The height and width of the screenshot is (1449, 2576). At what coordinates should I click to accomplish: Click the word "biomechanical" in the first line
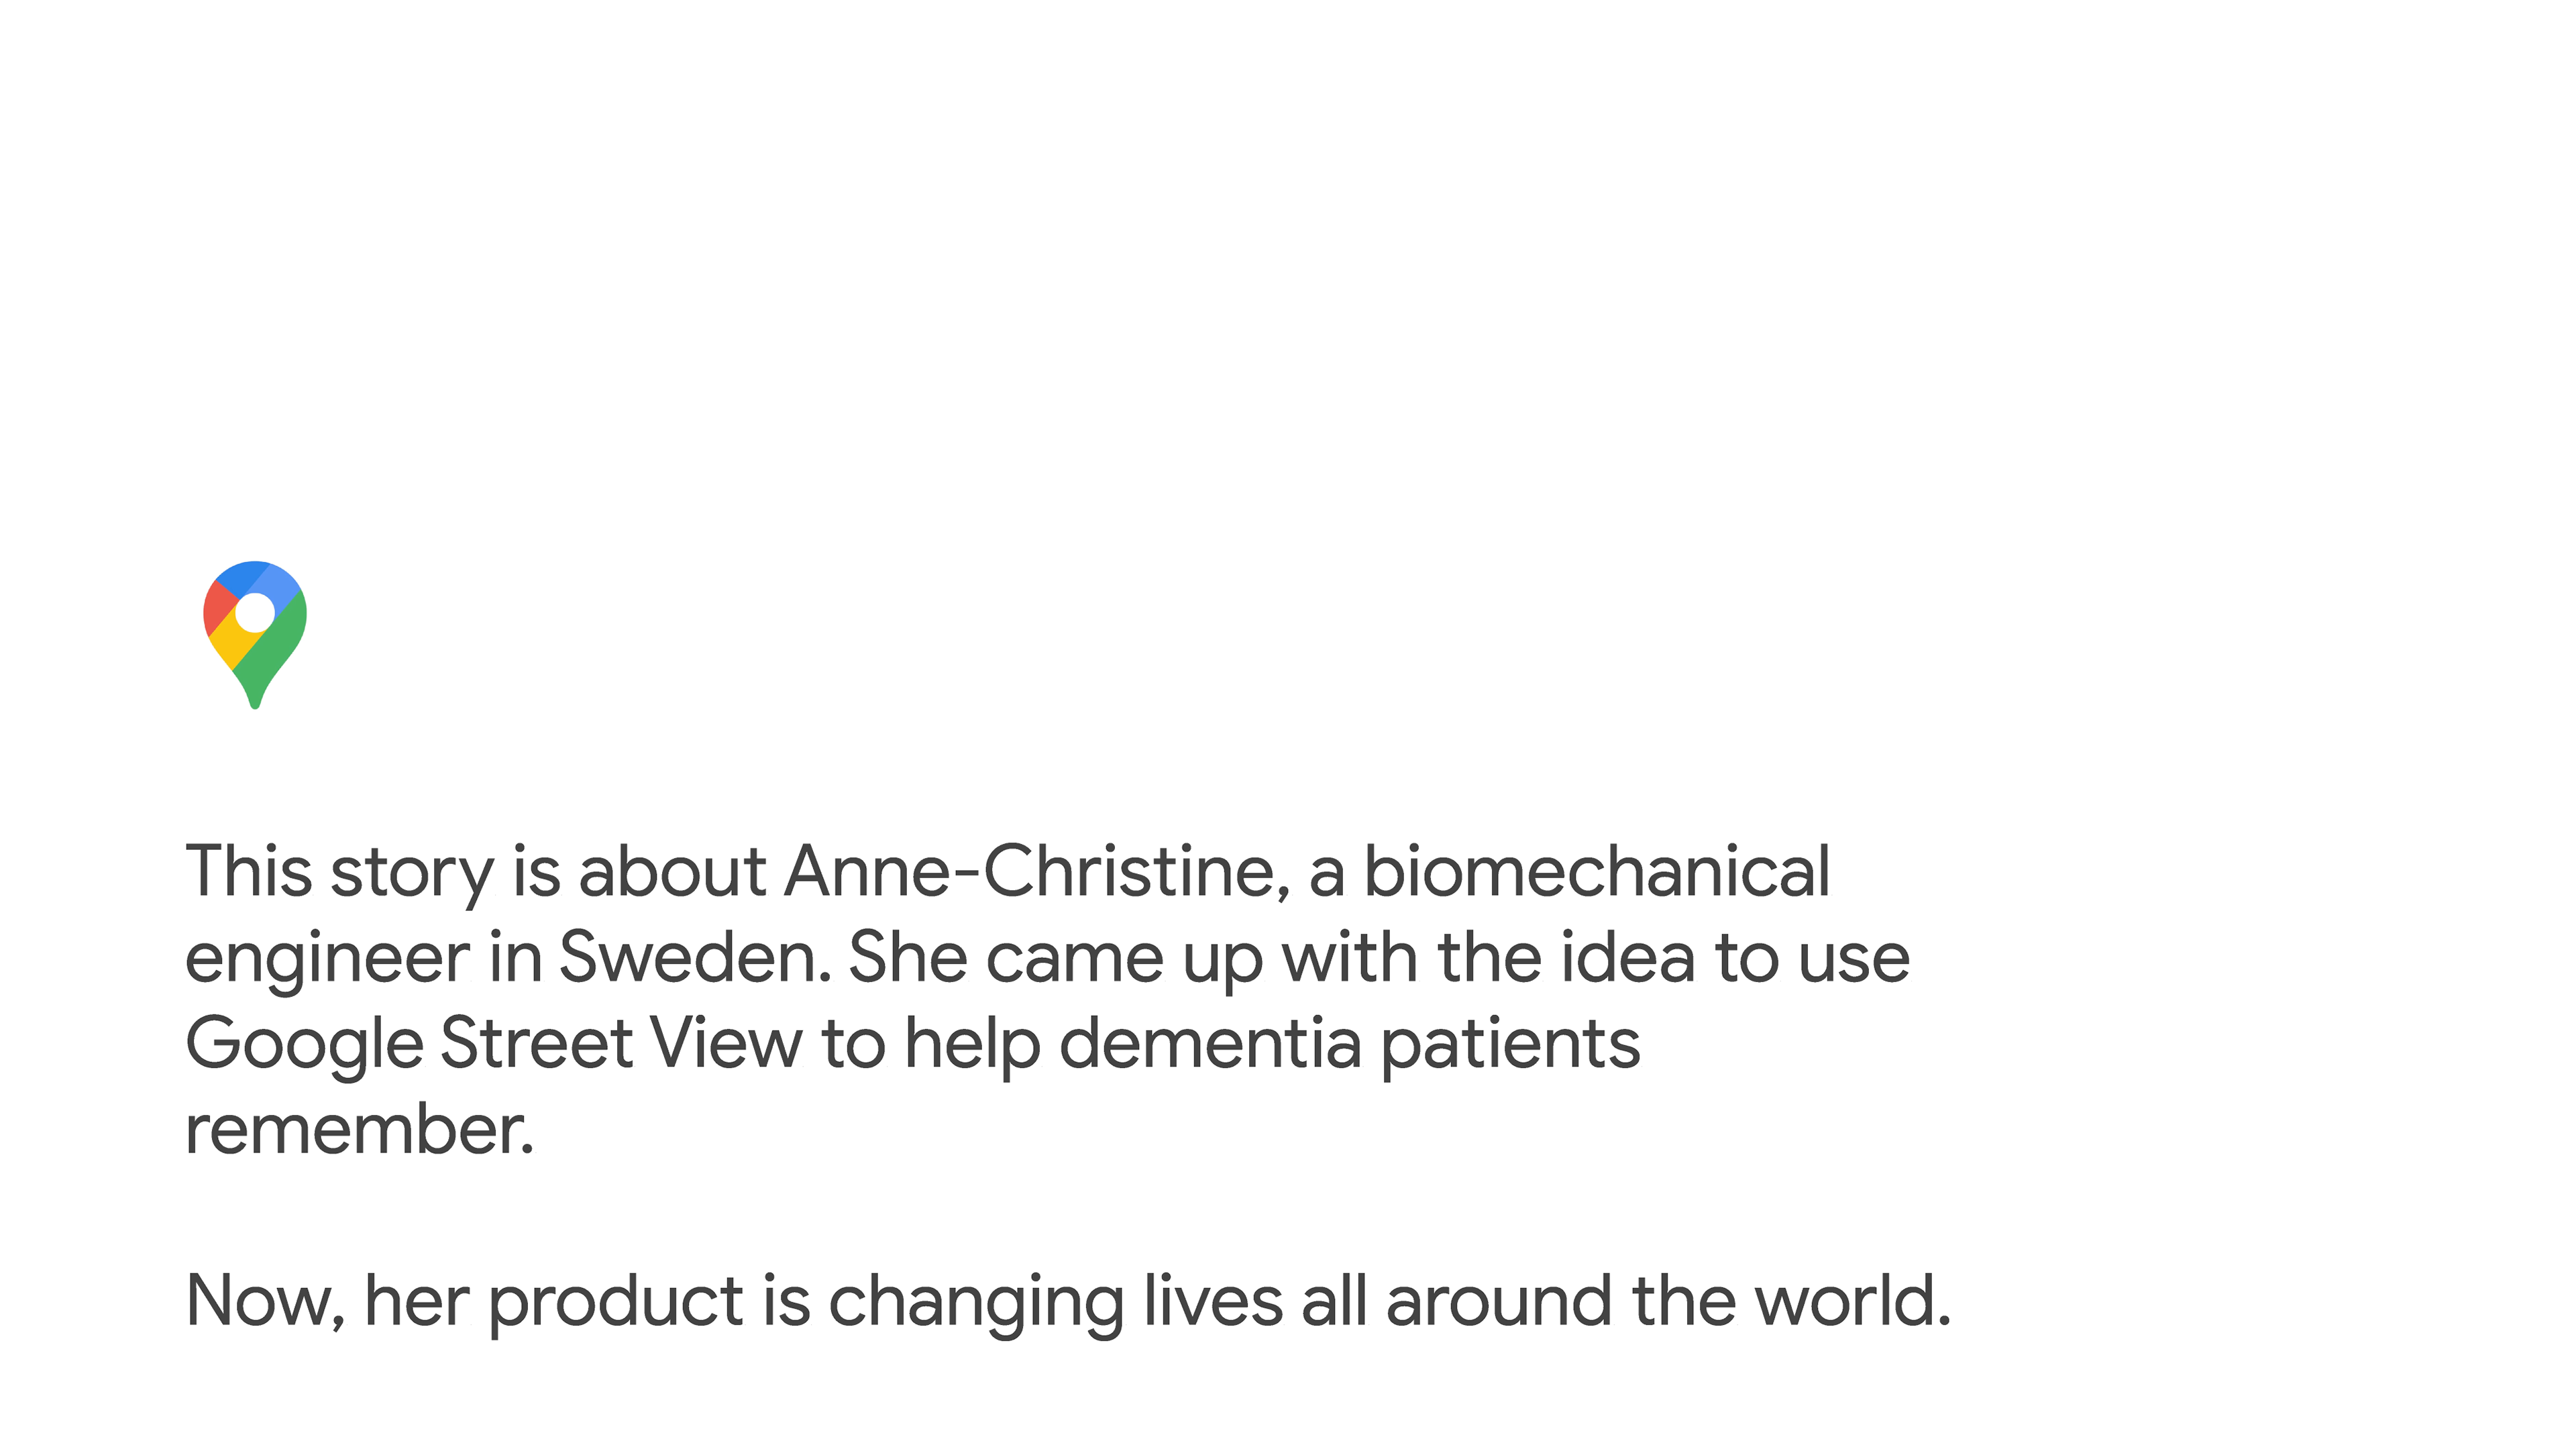click(x=1597, y=872)
